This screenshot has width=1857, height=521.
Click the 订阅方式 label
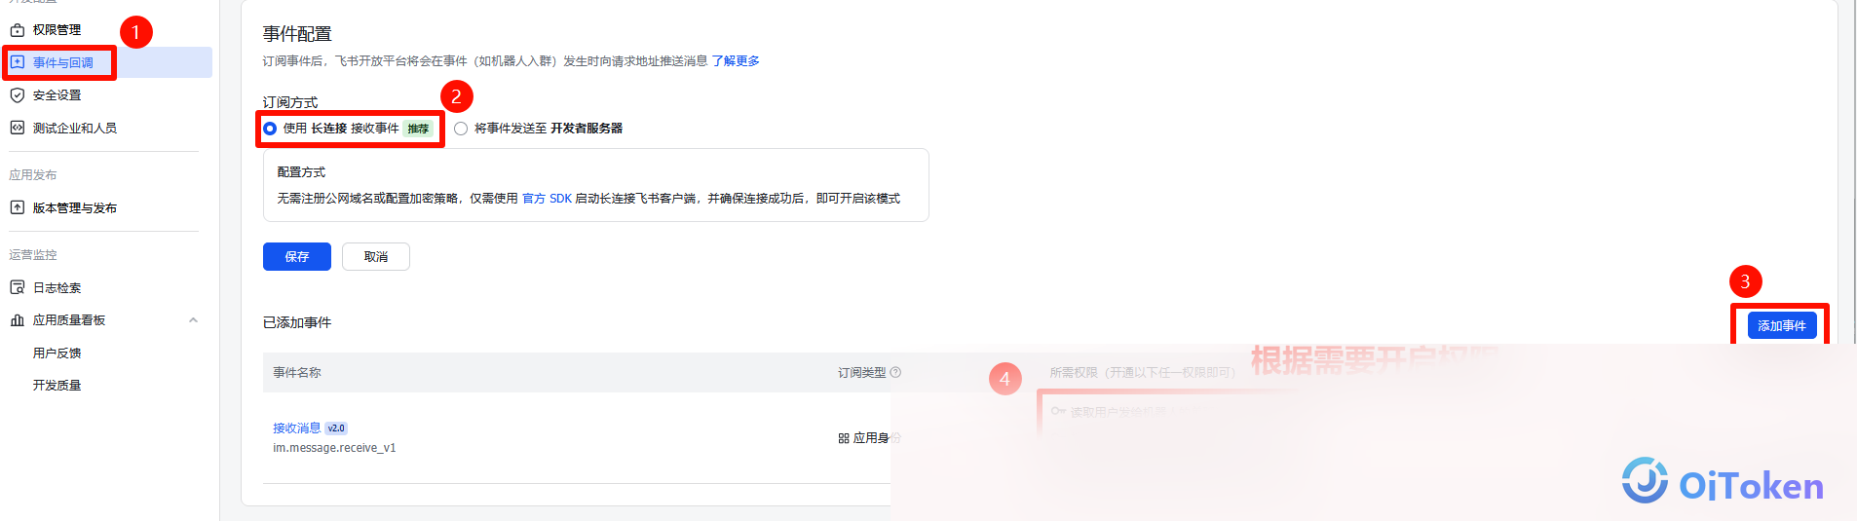[x=290, y=102]
